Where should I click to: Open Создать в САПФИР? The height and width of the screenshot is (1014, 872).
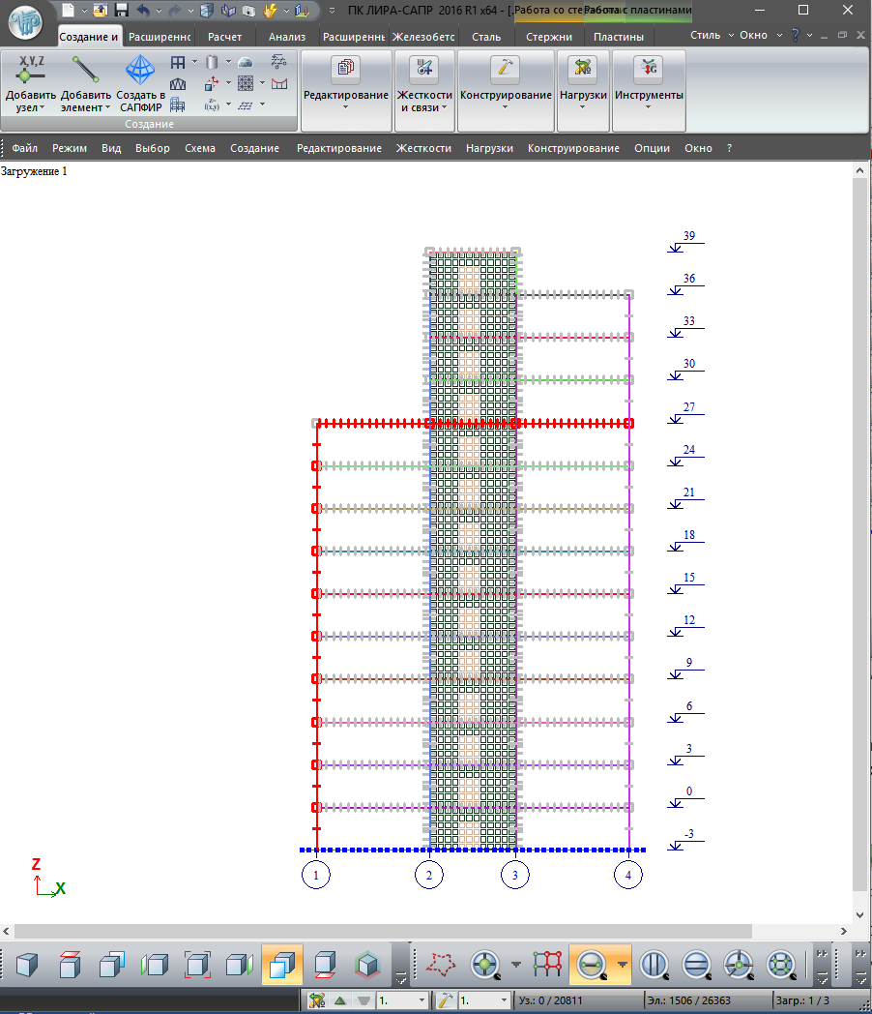(x=140, y=83)
